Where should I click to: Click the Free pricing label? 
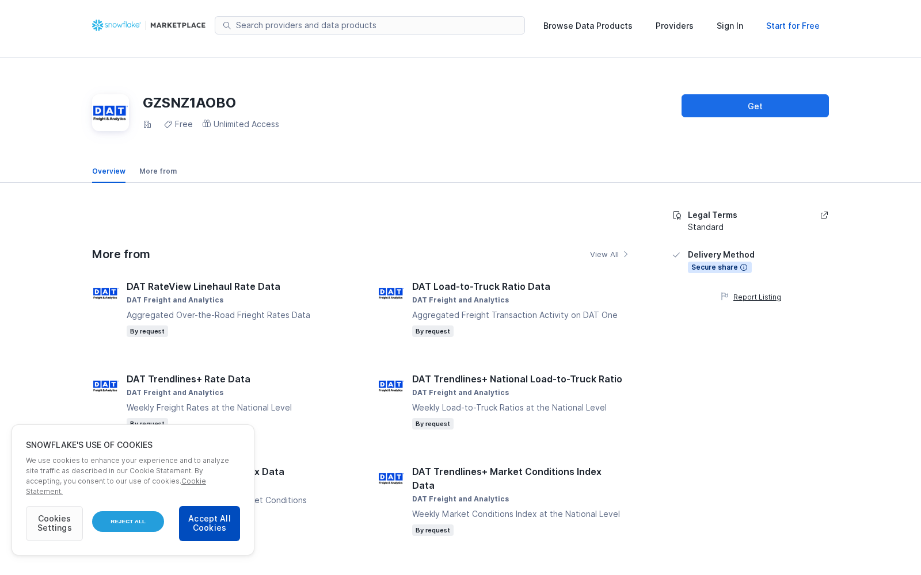[x=184, y=124]
